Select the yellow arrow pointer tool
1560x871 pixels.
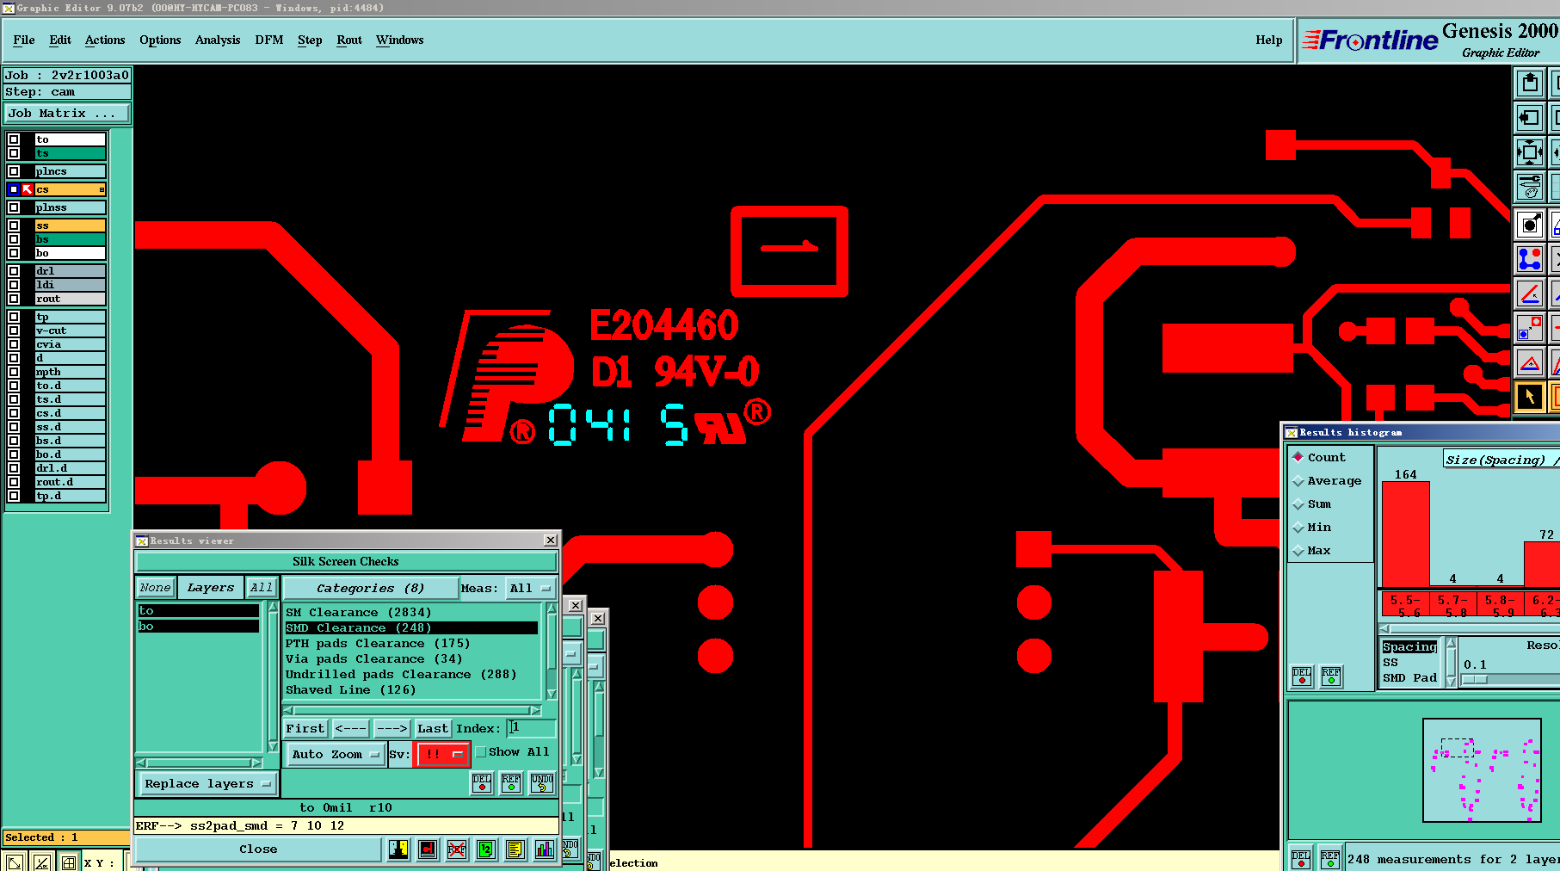point(1529,397)
